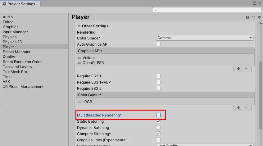Toggle Auto Graphics API checkbox
263x146 pixels.
pyautogui.click(x=158, y=44)
